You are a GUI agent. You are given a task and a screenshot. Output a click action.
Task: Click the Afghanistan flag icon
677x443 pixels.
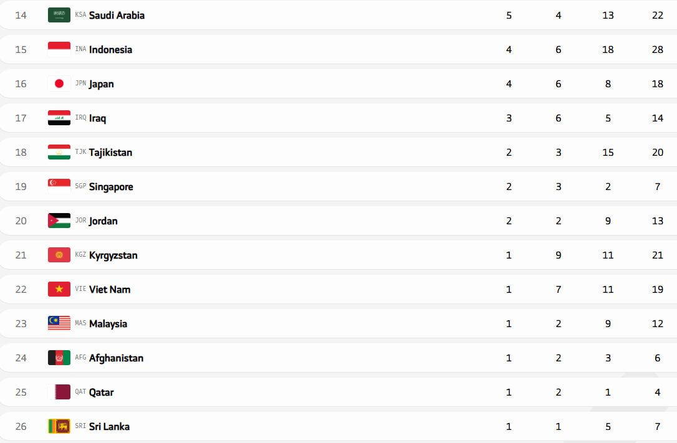pyautogui.click(x=59, y=358)
